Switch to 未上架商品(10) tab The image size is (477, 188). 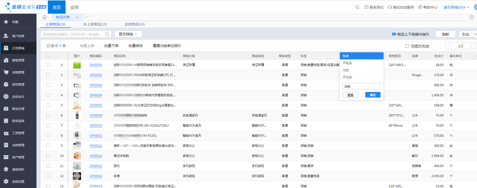click(95, 24)
